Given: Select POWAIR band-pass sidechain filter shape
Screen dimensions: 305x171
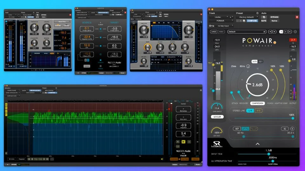Looking at the screenshot, I should (245, 129).
